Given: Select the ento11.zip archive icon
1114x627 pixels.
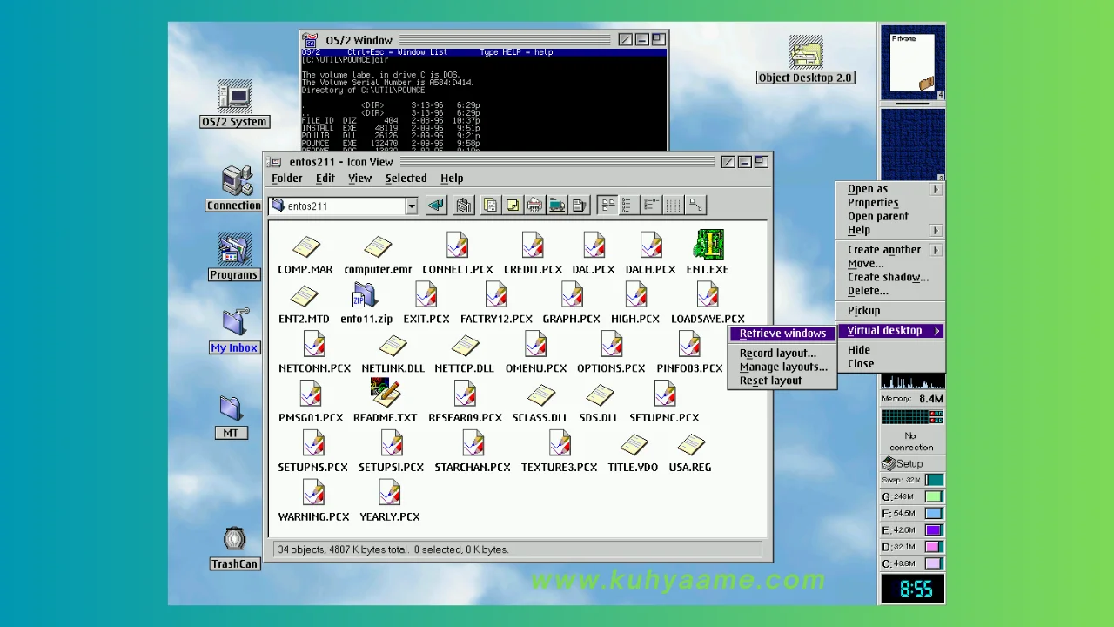Looking at the screenshot, I should click(366, 297).
